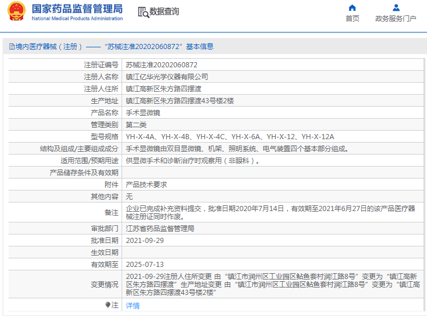
Task: Open the 详情 link
Action: [132, 306]
